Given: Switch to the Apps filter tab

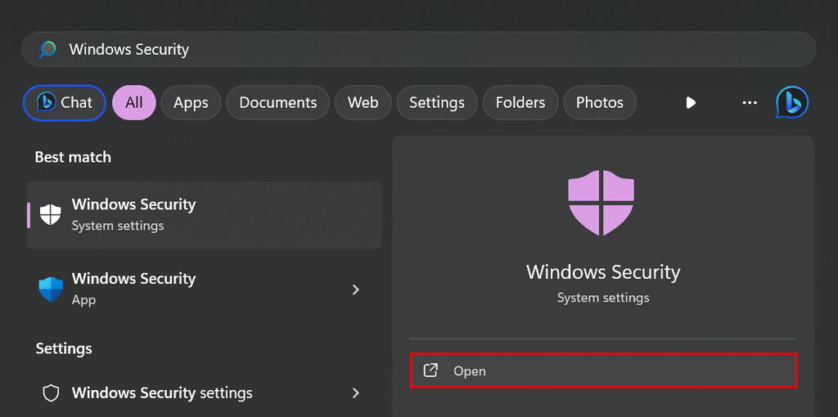Looking at the screenshot, I should pyautogui.click(x=191, y=102).
